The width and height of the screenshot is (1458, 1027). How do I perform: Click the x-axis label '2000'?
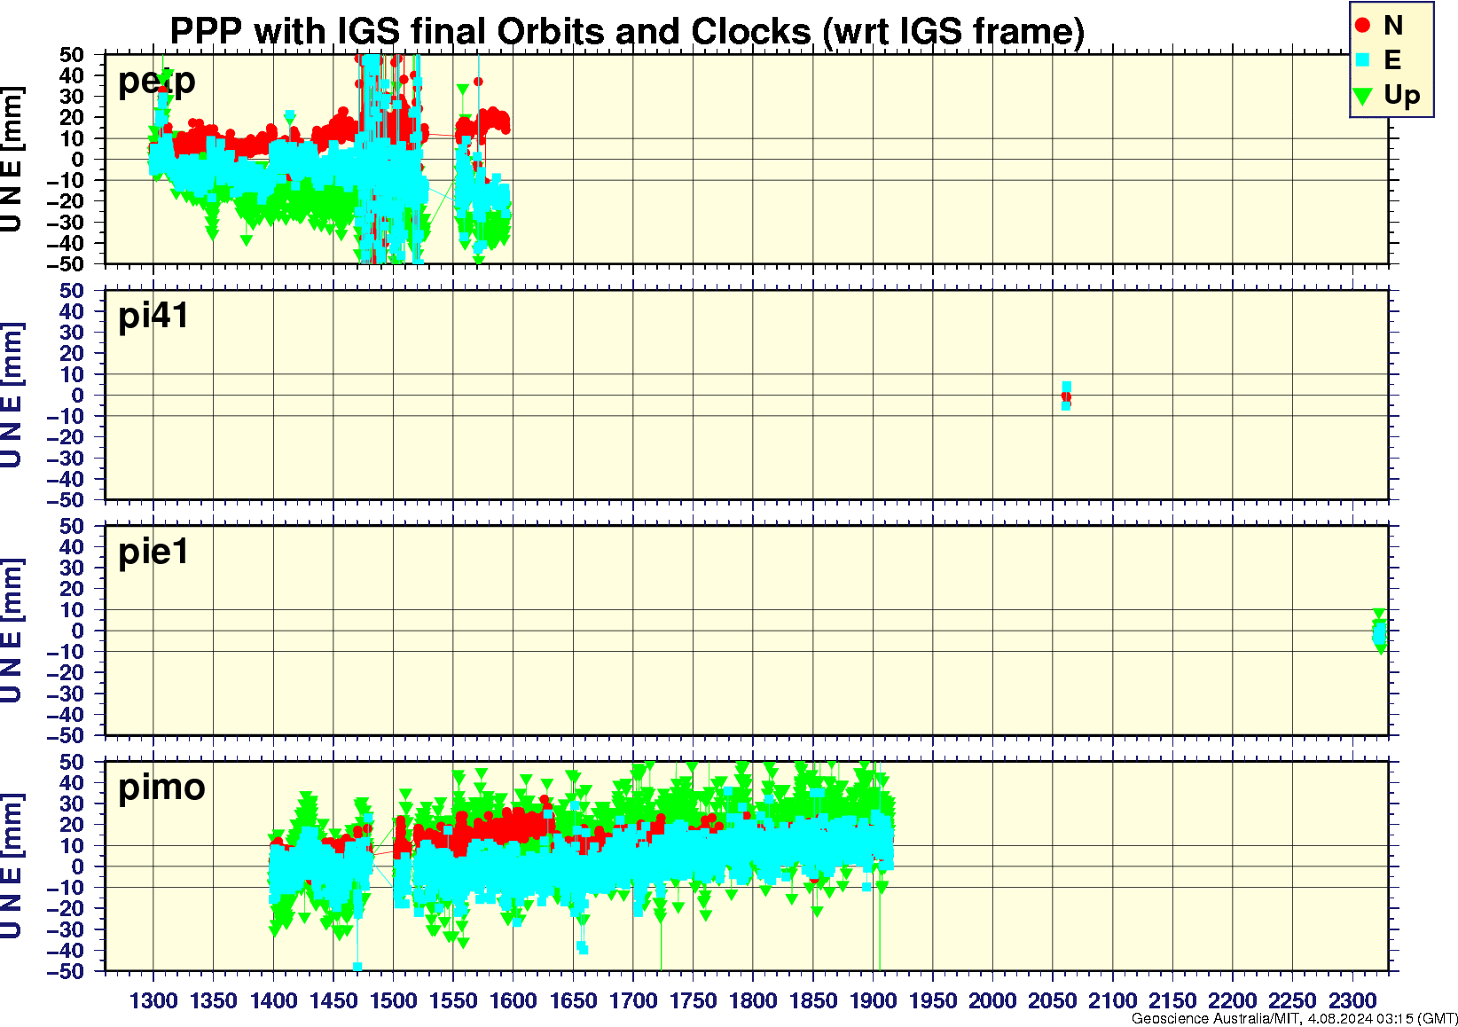point(992,1001)
